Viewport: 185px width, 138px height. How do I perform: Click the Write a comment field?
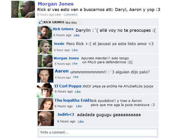tap(98, 133)
